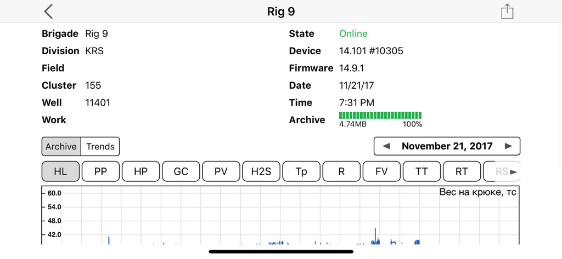Show the H2S gas chart
The width and height of the screenshot is (562, 259).
(261, 171)
